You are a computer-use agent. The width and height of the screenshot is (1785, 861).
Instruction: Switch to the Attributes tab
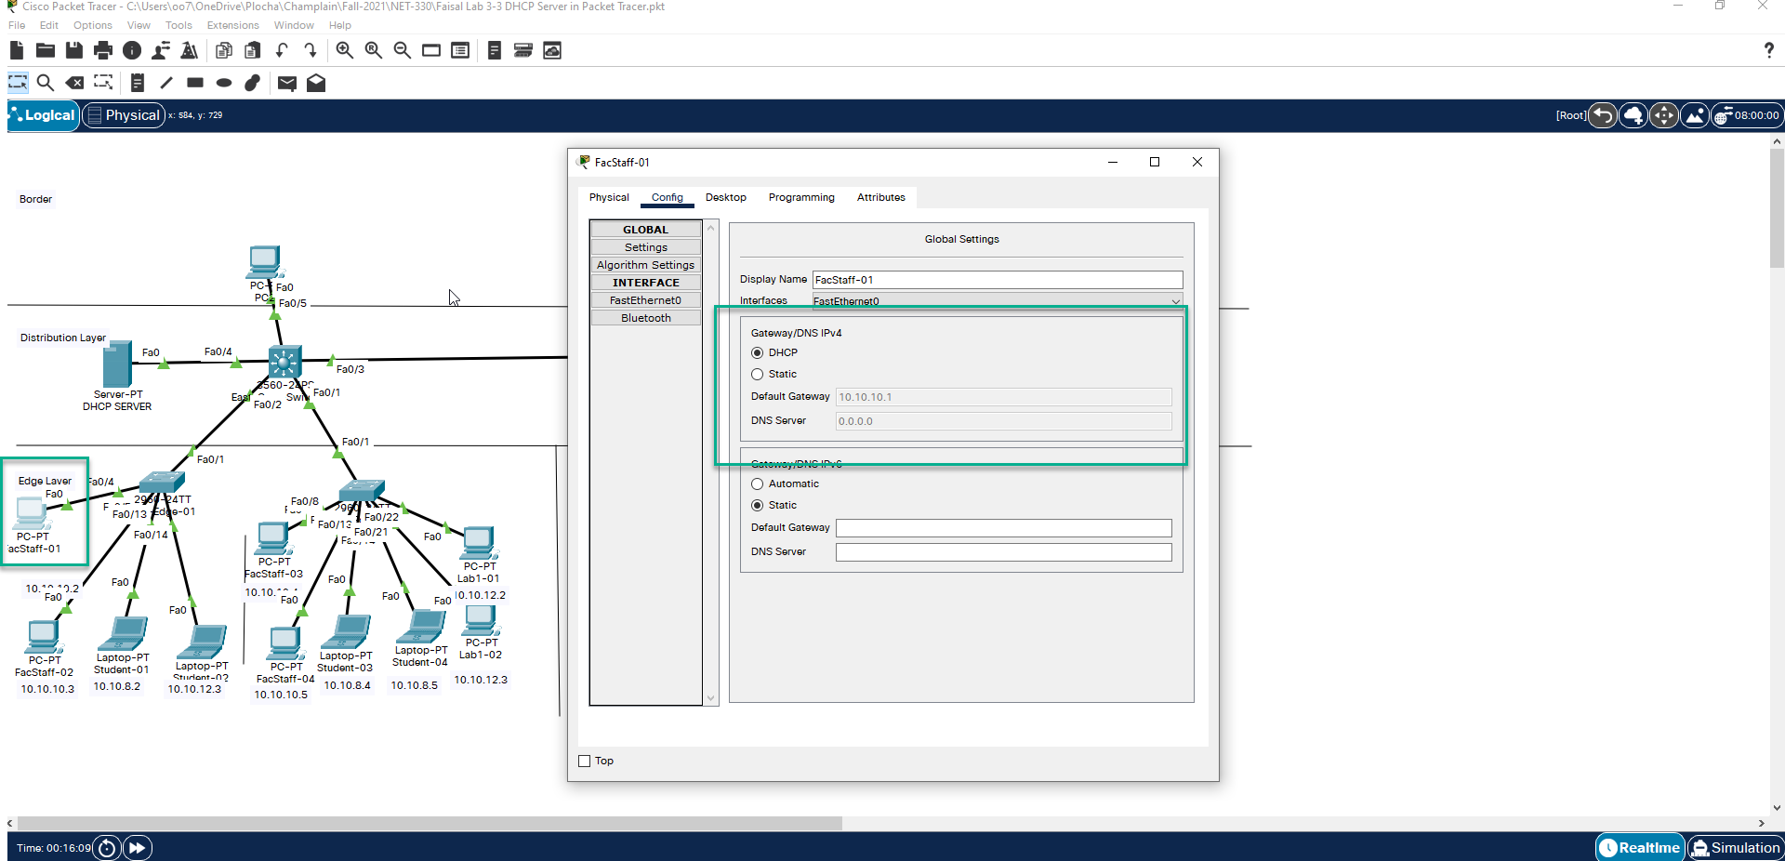click(x=881, y=197)
